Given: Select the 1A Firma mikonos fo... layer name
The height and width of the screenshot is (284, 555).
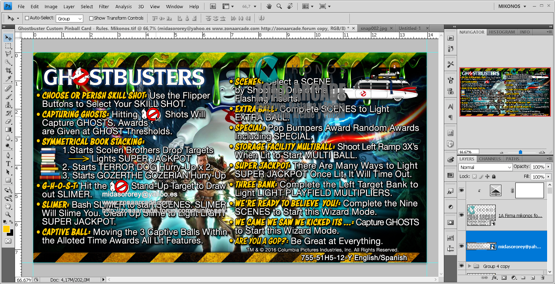Looking at the screenshot, I should pyautogui.click(x=520, y=215).
